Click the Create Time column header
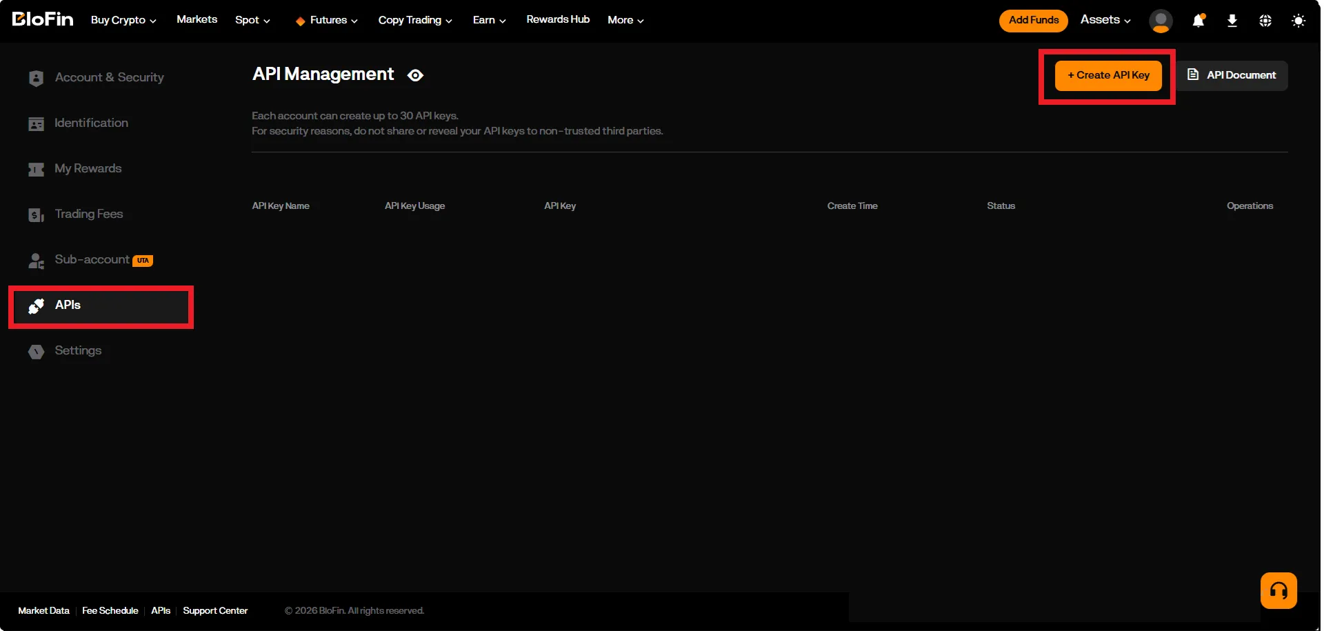 point(852,206)
